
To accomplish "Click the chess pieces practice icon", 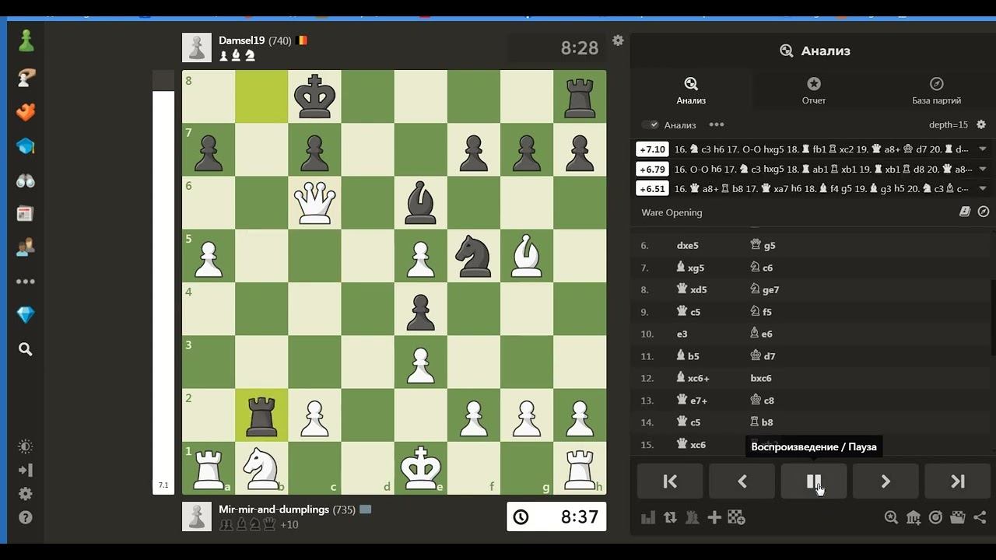I will [692, 517].
